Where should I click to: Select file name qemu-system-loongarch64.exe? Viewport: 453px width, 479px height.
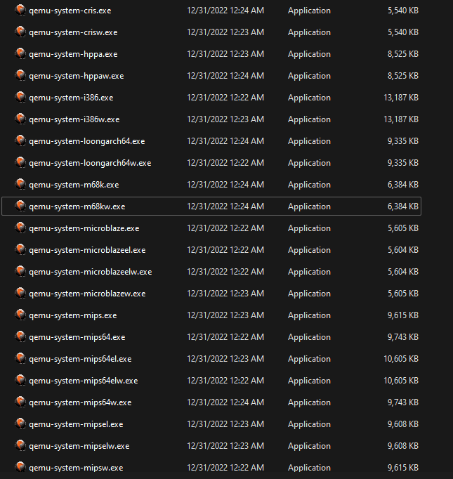point(87,141)
